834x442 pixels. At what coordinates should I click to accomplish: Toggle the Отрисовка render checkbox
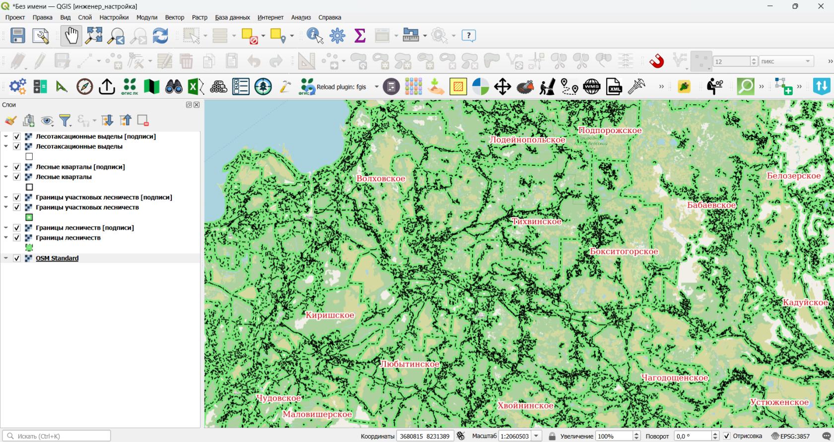point(727,436)
